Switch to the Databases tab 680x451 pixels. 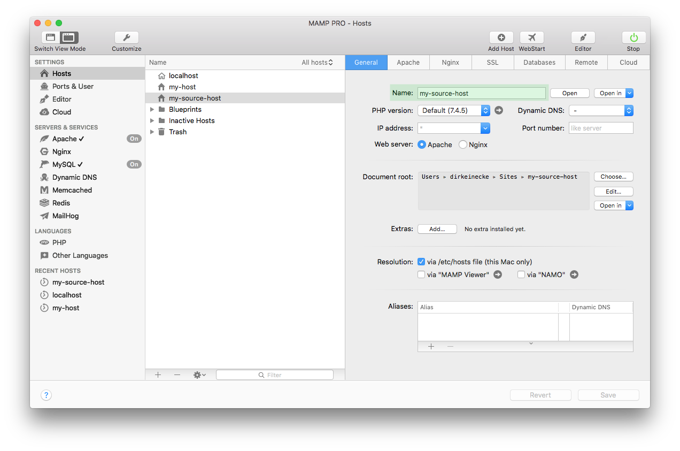click(x=539, y=62)
